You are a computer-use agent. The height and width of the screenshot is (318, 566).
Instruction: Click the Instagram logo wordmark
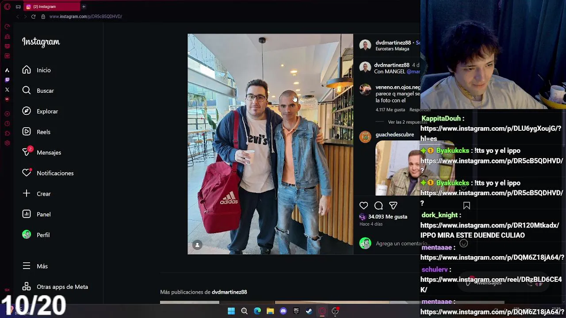pos(41,42)
